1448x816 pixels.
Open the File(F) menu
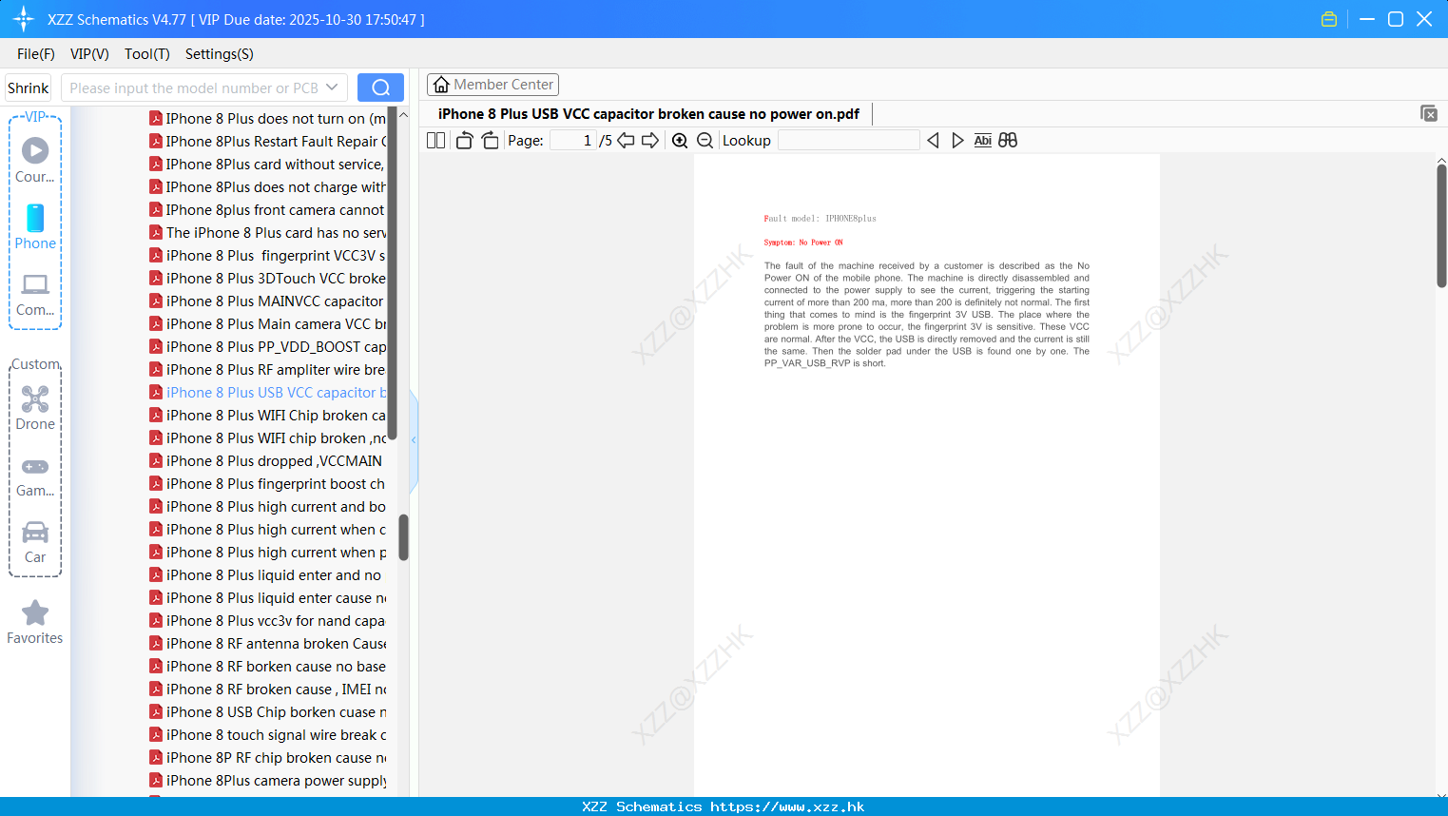click(x=36, y=54)
